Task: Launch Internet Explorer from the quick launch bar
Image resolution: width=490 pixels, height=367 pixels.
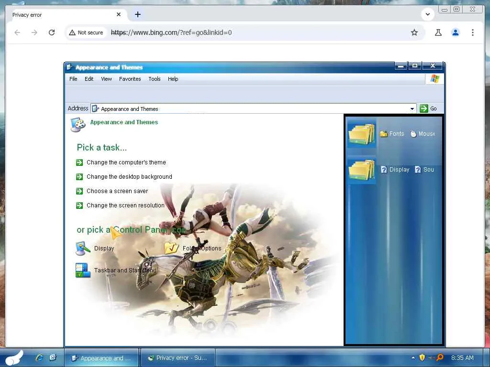Action: [x=39, y=357]
